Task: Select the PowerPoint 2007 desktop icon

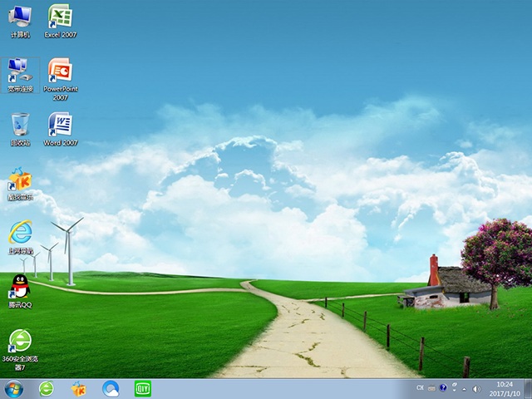Action: 59,71
